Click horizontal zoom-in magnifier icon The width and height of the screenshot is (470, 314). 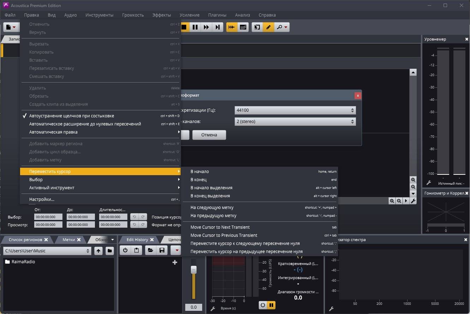point(392,201)
